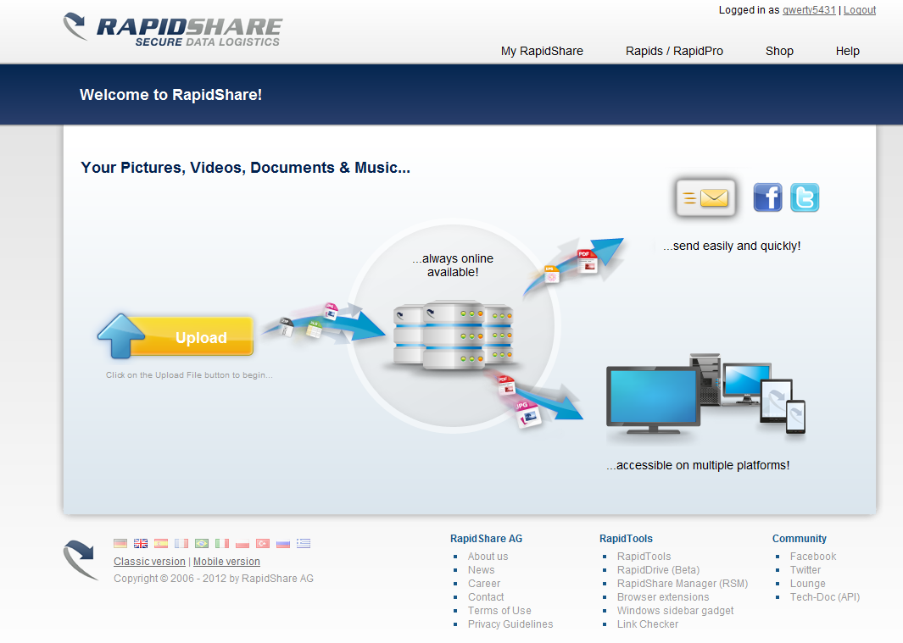Open the Mobile version link
The image size is (903, 643).
(226, 562)
